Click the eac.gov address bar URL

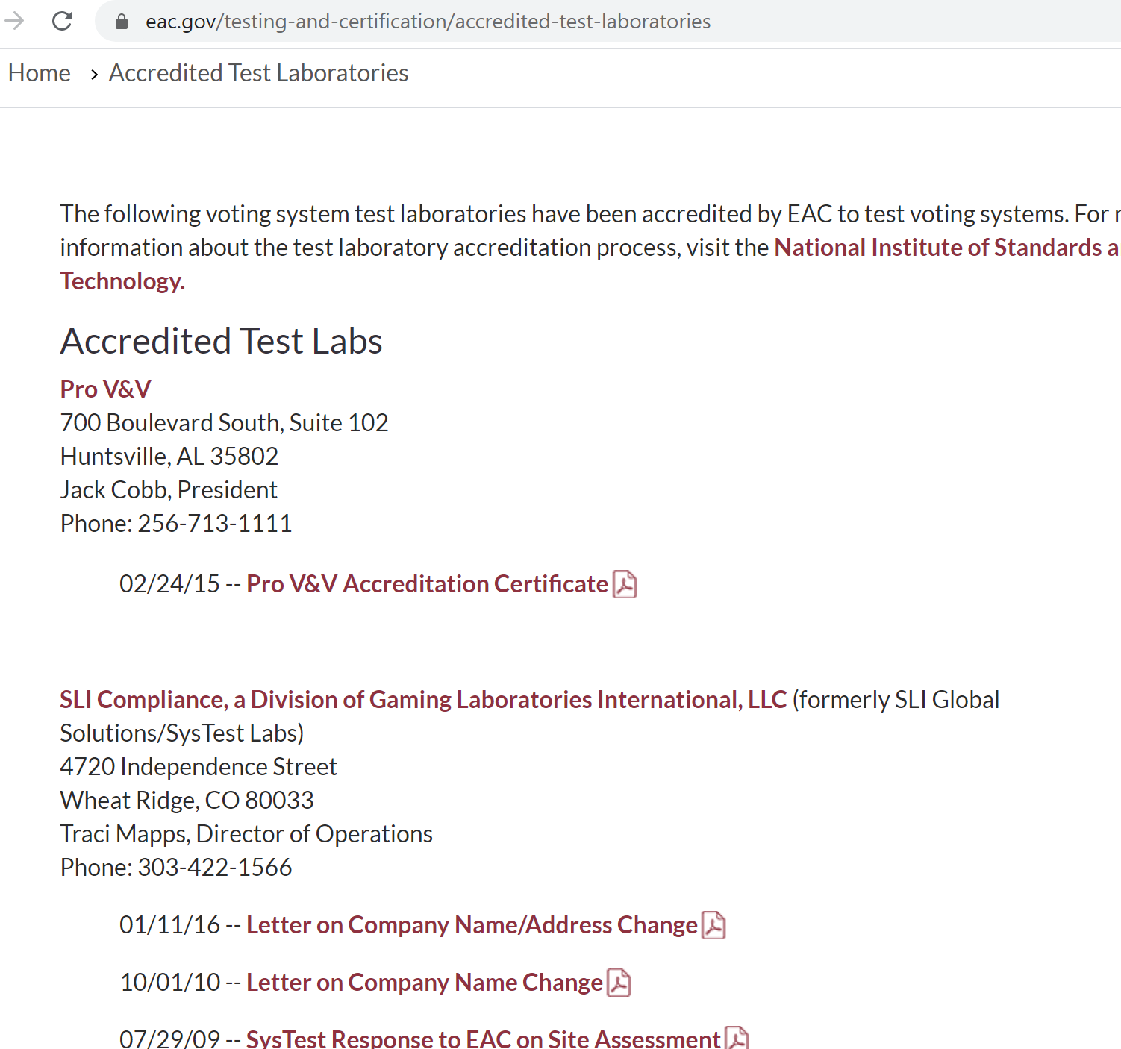pos(428,22)
